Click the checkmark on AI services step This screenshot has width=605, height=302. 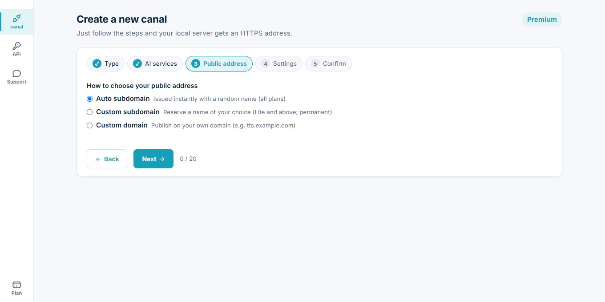click(137, 64)
